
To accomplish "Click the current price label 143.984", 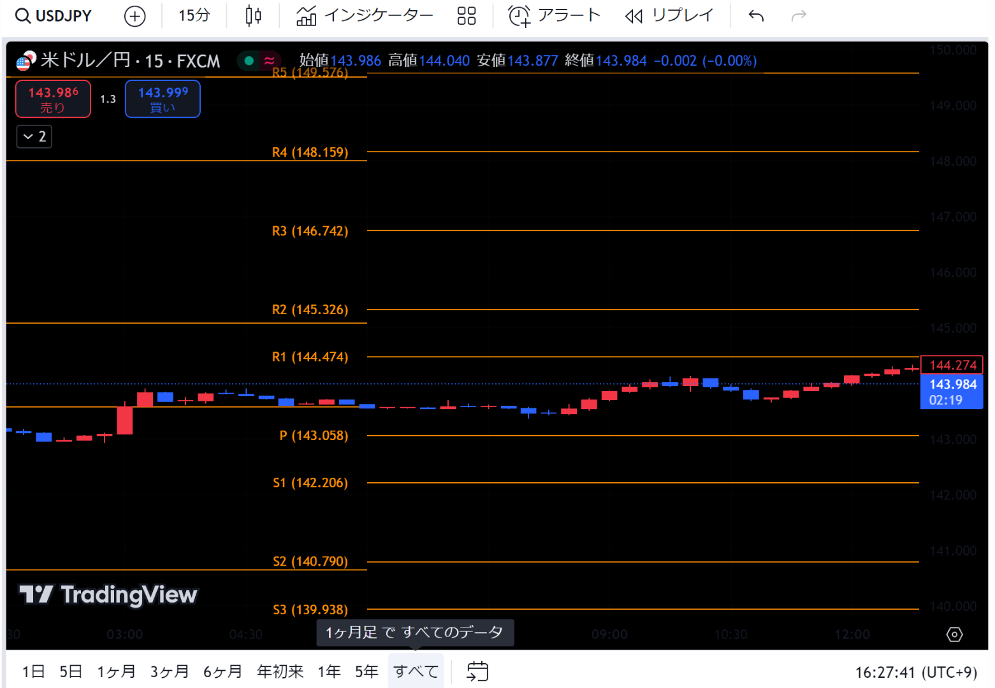I will pos(952,385).
